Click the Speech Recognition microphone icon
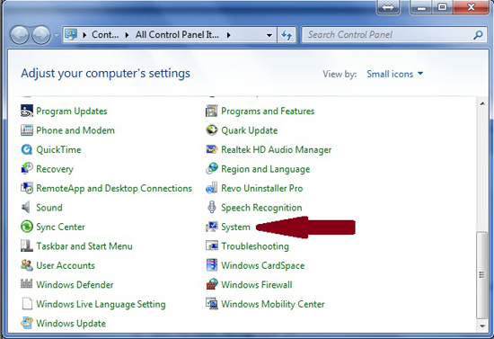Image resolution: width=494 pixels, height=339 pixels. pyautogui.click(x=212, y=207)
